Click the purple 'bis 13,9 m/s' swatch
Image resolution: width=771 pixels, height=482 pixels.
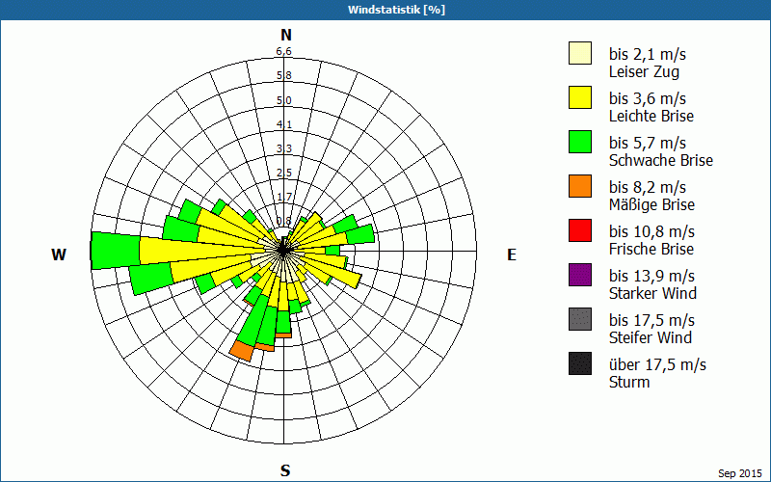point(580,275)
